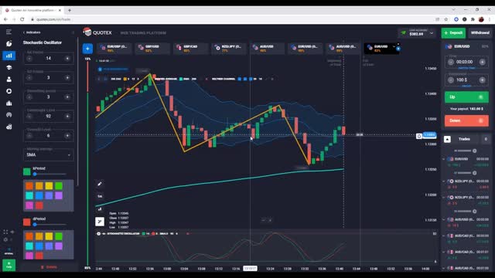Toggle the Stochastic Oscillator visibility eye
Image resolution: width=495 pixels, height=278 pixels.
103,233
